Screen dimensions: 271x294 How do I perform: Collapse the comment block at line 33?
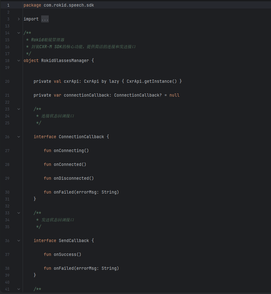[19, 213]
